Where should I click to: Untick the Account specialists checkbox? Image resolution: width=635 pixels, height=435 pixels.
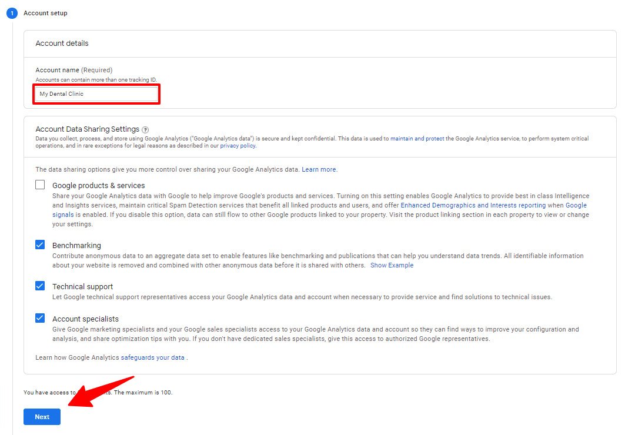click(40, 318)
